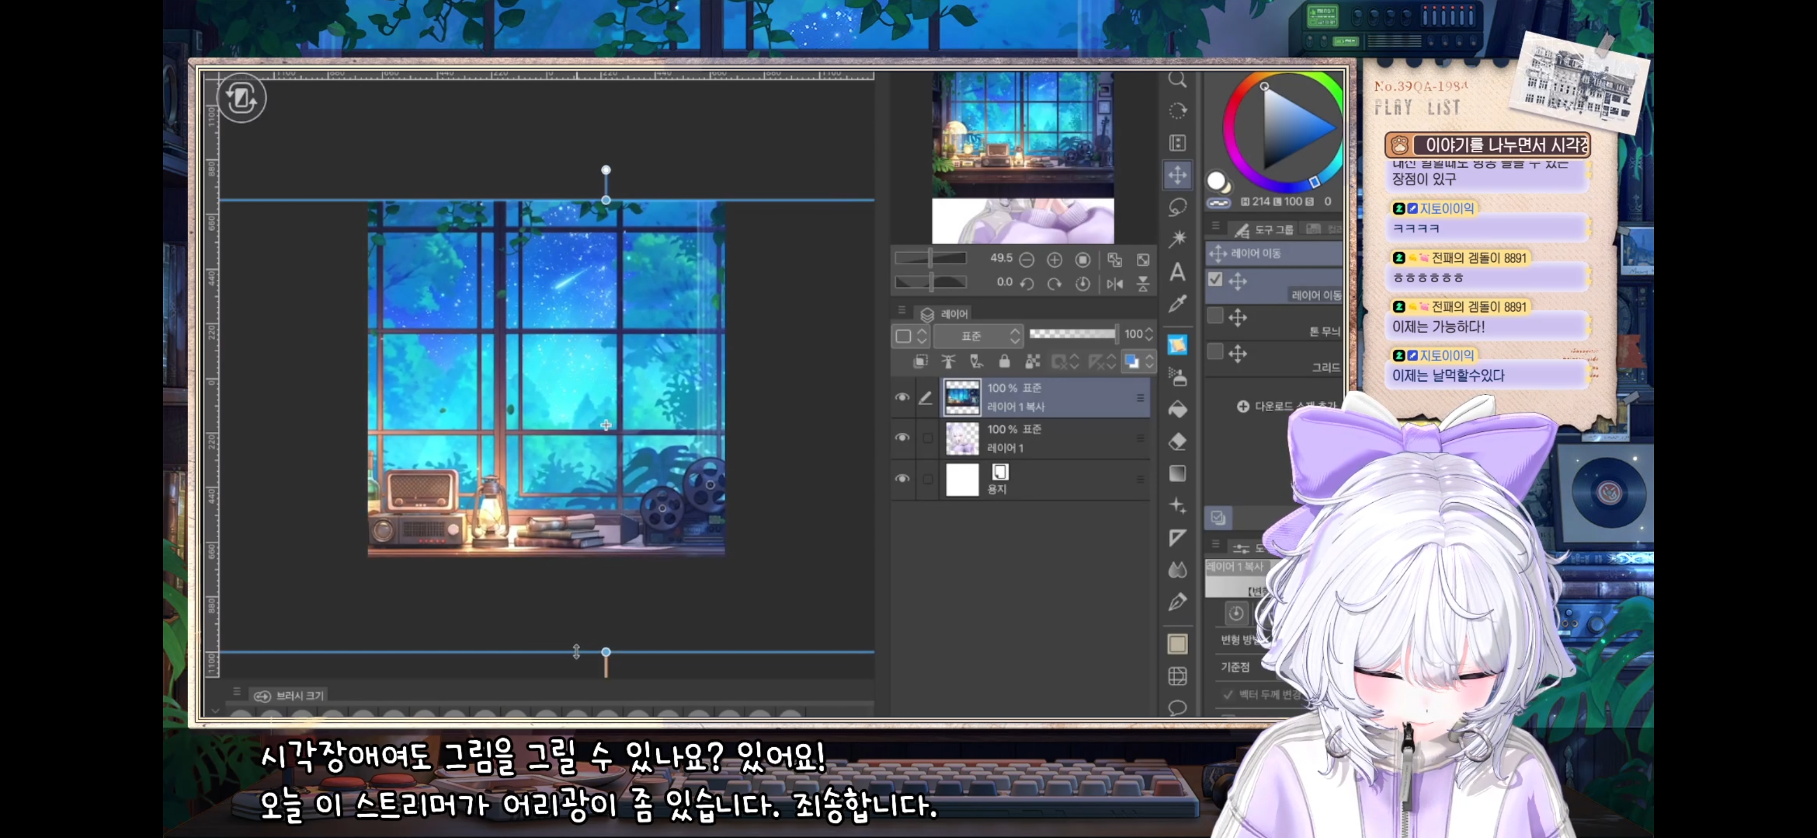Select the Lasso selection tool
The height and width of the screenshot is (838, 1817).
[1177, 207]
